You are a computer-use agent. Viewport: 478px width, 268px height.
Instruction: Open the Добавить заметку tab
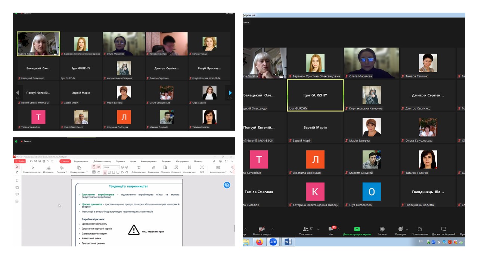102,162
